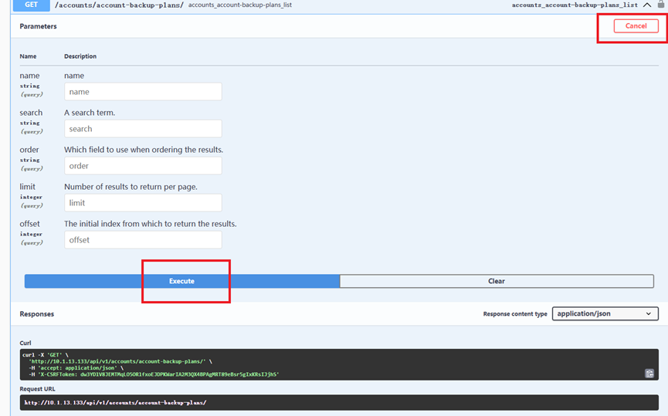Click the operation ID text beside the chevron
The image size is (668, 416).
575,5
